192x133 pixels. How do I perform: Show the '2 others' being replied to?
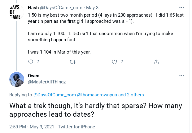(x=135, y=95)
